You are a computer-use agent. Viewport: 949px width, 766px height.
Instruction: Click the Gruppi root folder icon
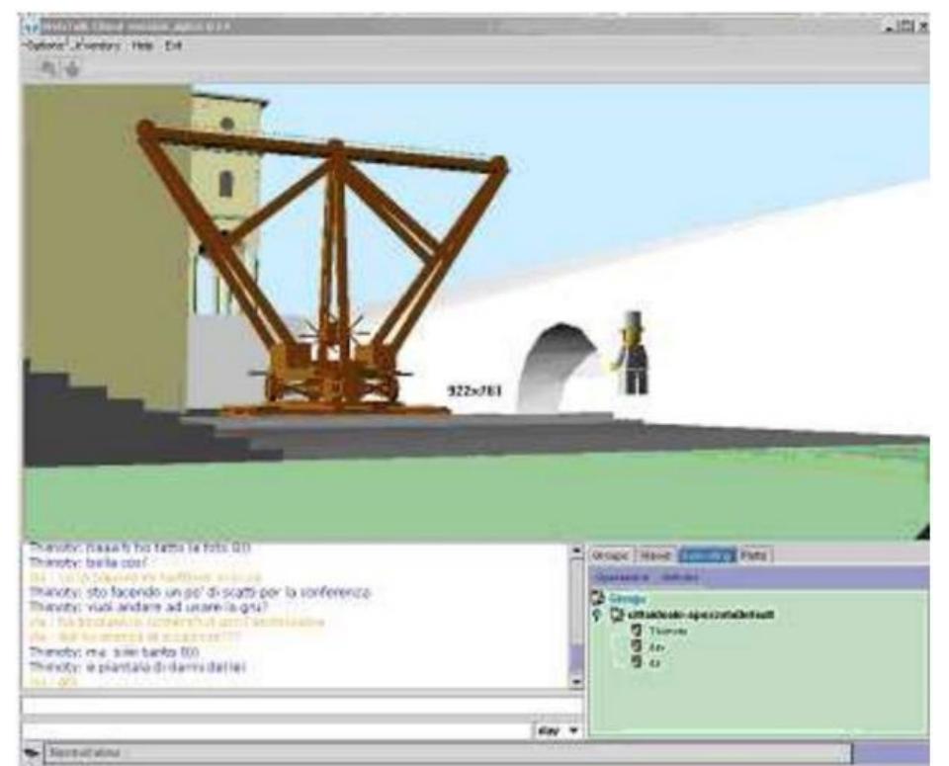point(598,598)
